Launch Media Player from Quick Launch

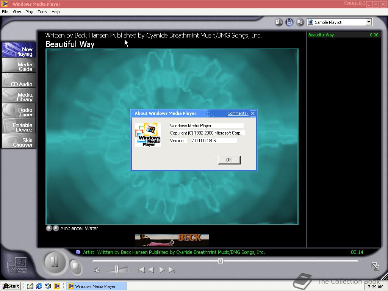[57, 286]
